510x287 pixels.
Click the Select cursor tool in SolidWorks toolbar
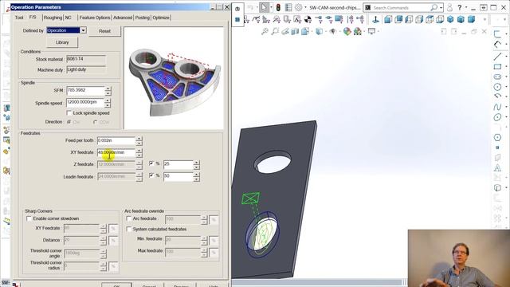click(264, 7)
